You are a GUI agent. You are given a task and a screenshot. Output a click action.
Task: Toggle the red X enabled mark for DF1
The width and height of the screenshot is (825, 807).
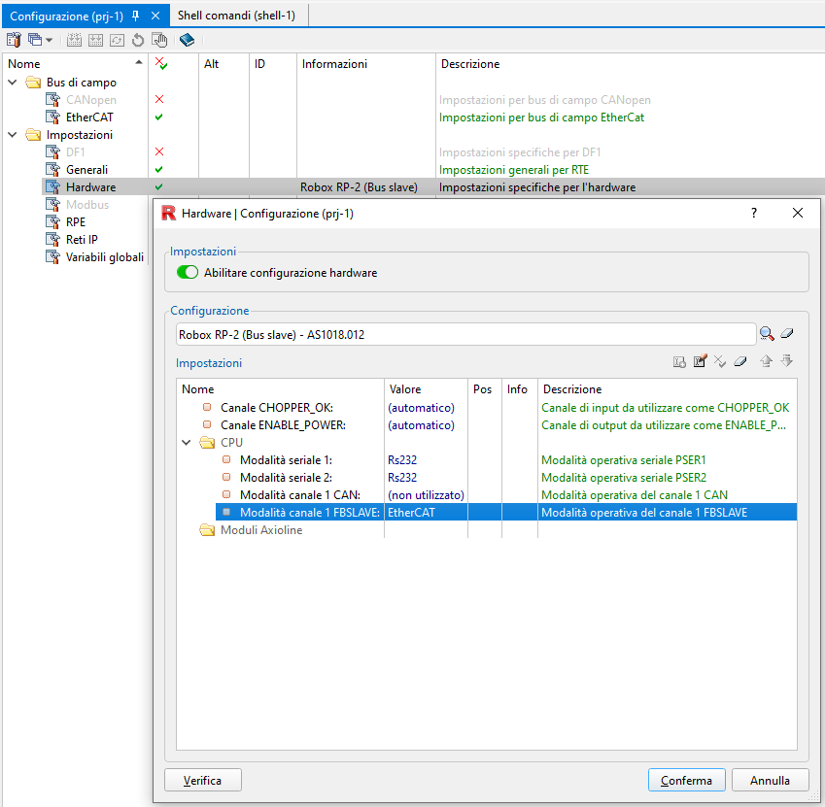[x=159, y=151]
